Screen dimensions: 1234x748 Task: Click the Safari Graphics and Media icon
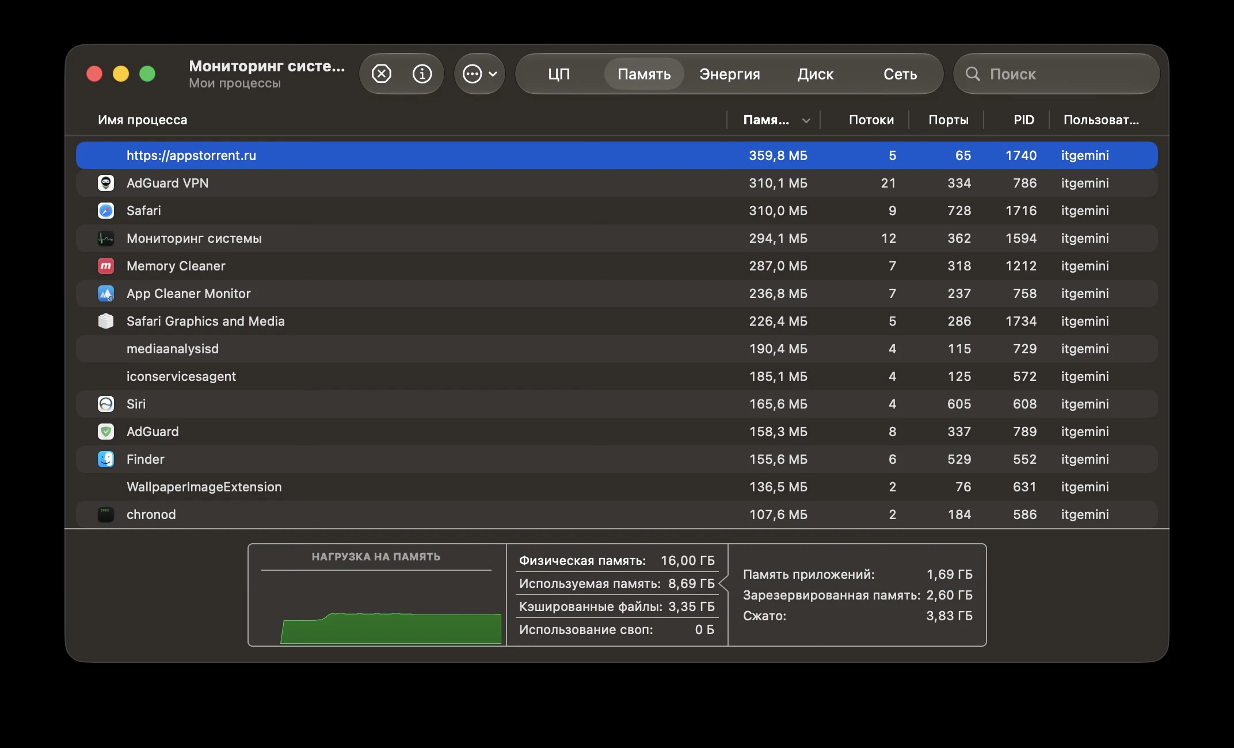[106, 321]
